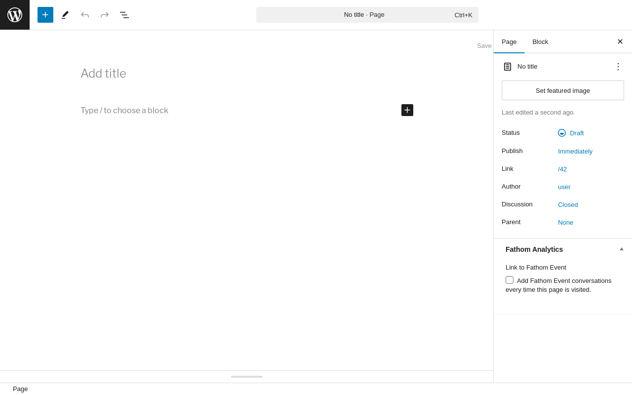The height and width of the screenshot is (395, 632).
Task: Open the Draft status dropdown
Action: 571,133
